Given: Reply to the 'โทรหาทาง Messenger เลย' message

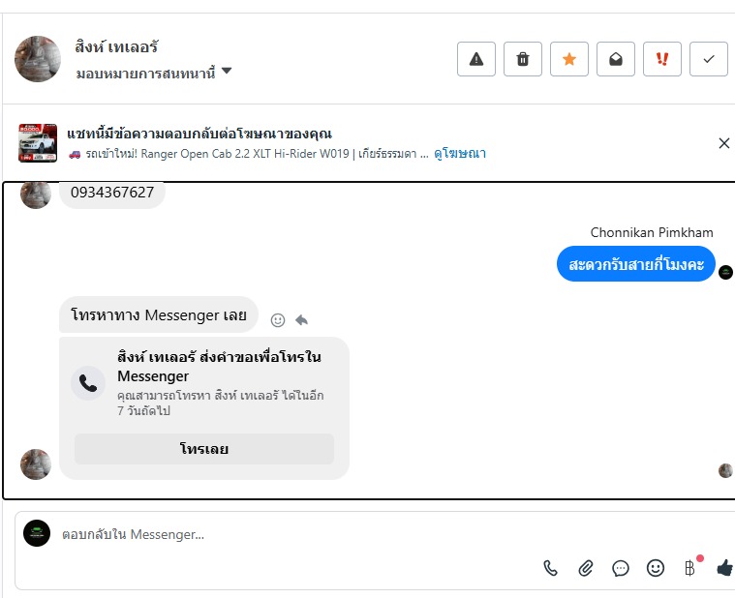Looking at the screenshot, I should [x=301, y=319].
